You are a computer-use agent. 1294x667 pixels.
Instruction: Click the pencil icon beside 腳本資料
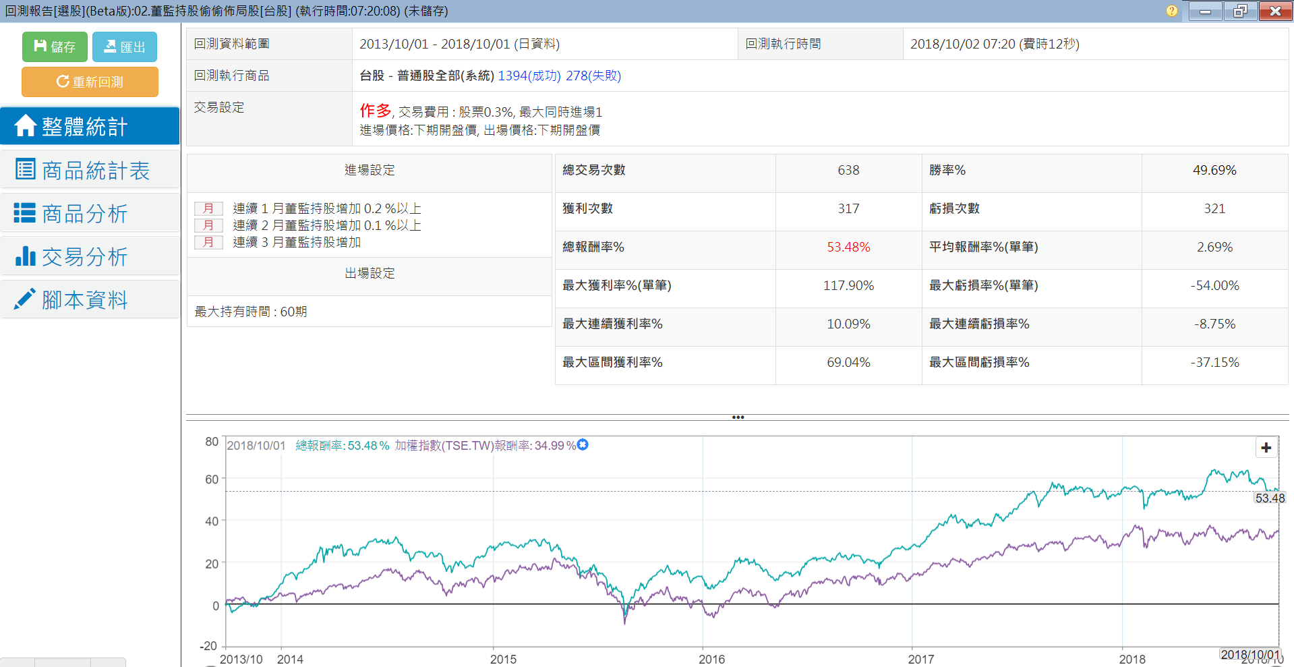coord(25,299)
